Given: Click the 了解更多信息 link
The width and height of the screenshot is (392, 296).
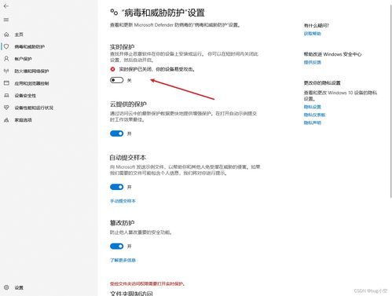Looking at the screenshot, I should tap(123, 260).
